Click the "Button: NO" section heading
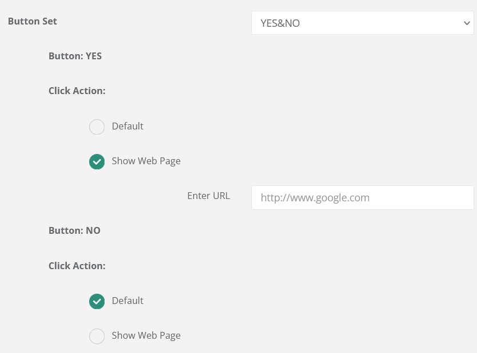Image resolution: width=477 pixels, height=353 pixels. [x=74, y=230]
